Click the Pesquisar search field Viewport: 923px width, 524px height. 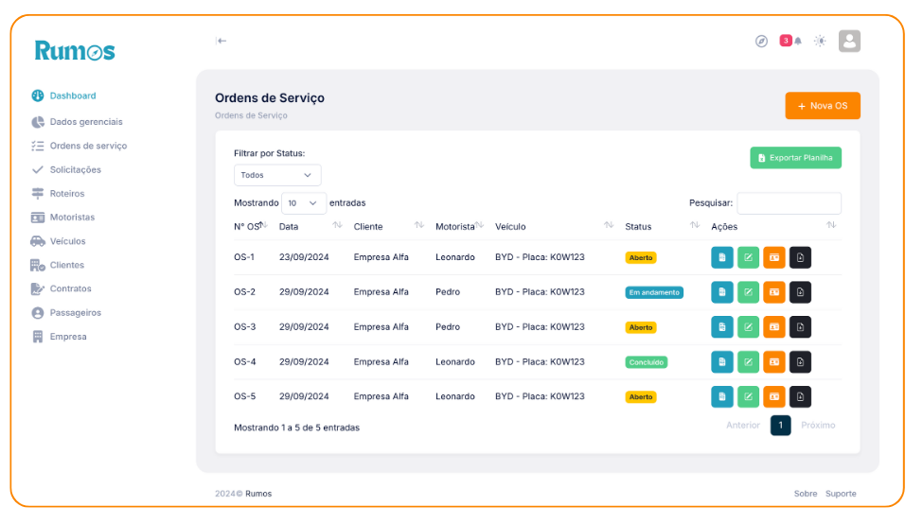coord(789,203)
